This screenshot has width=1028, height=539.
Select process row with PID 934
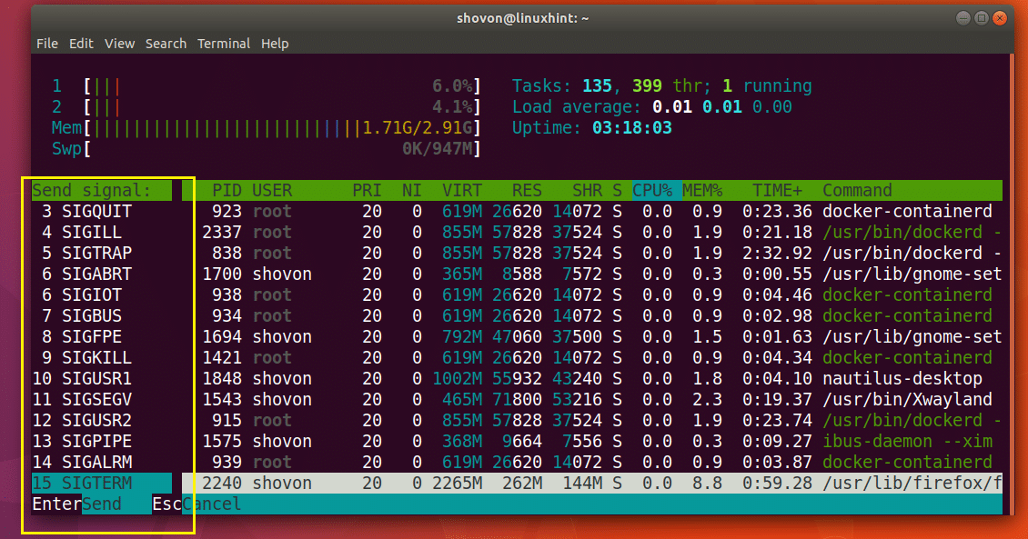coord(592,315)
